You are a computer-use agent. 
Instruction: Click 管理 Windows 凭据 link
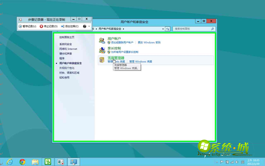[x=141, y=62]
